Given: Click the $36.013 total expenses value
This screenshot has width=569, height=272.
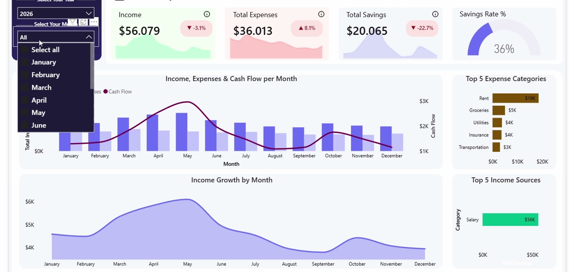Looking at the screenshot, I should pyautogui.click(x=253, y=31).
